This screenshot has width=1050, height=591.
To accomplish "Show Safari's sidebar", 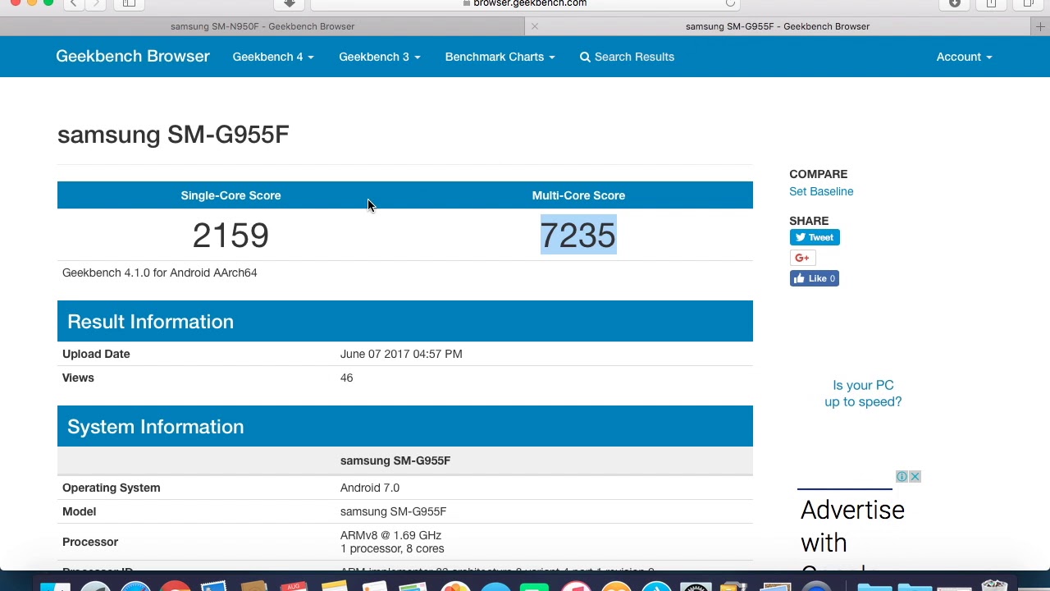I will tap(129, 3).
